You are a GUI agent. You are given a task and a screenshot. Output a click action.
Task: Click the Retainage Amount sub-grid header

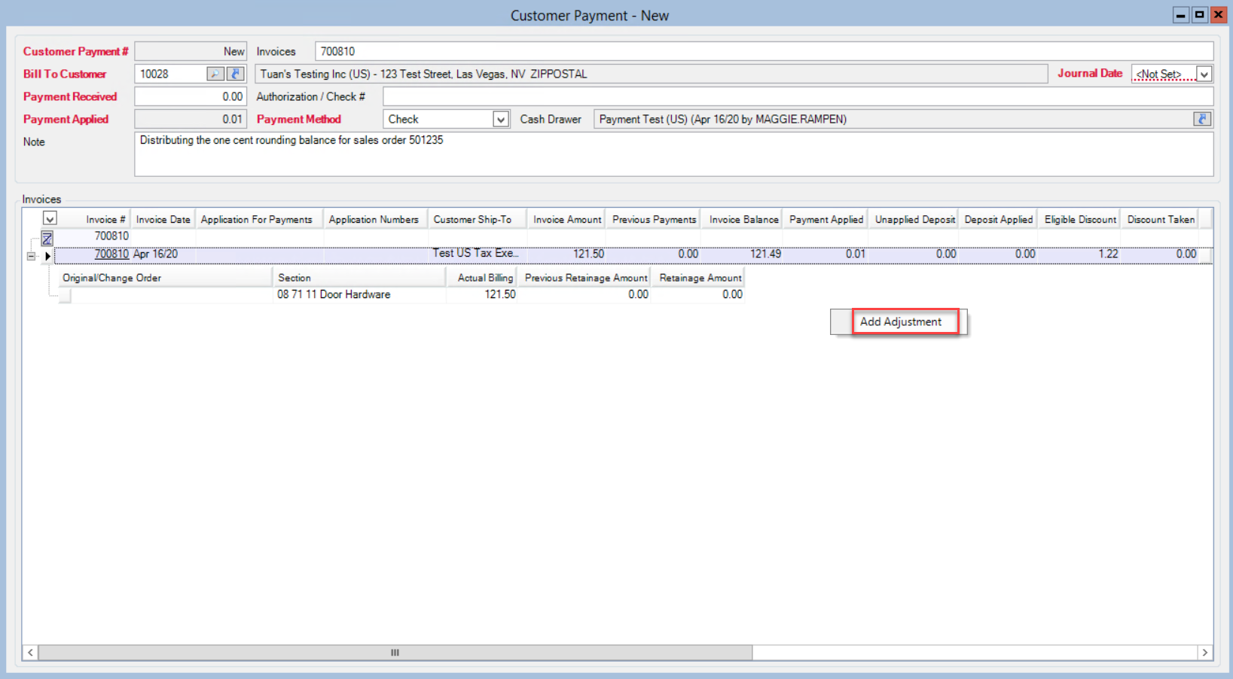click(698, 278)
